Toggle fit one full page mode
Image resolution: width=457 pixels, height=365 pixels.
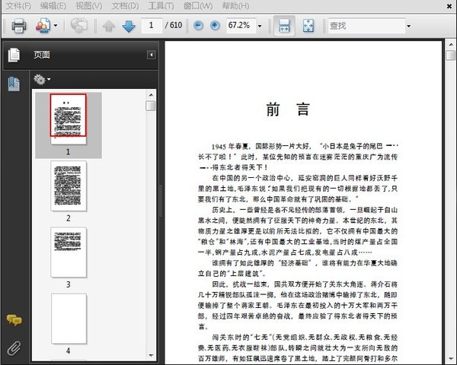coord(308,26)
